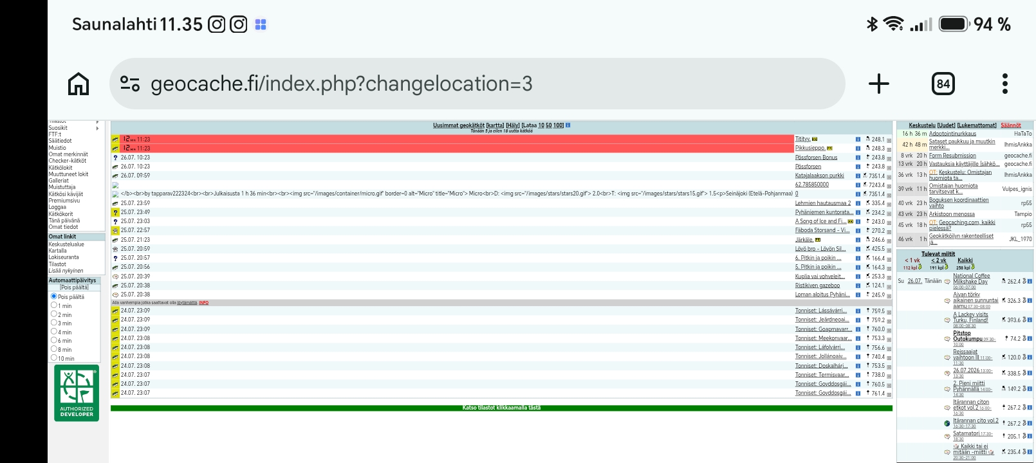Screen dimensions: 1036x463
Task: Open Uudet forum filter
Action: [x=946, y=125]
